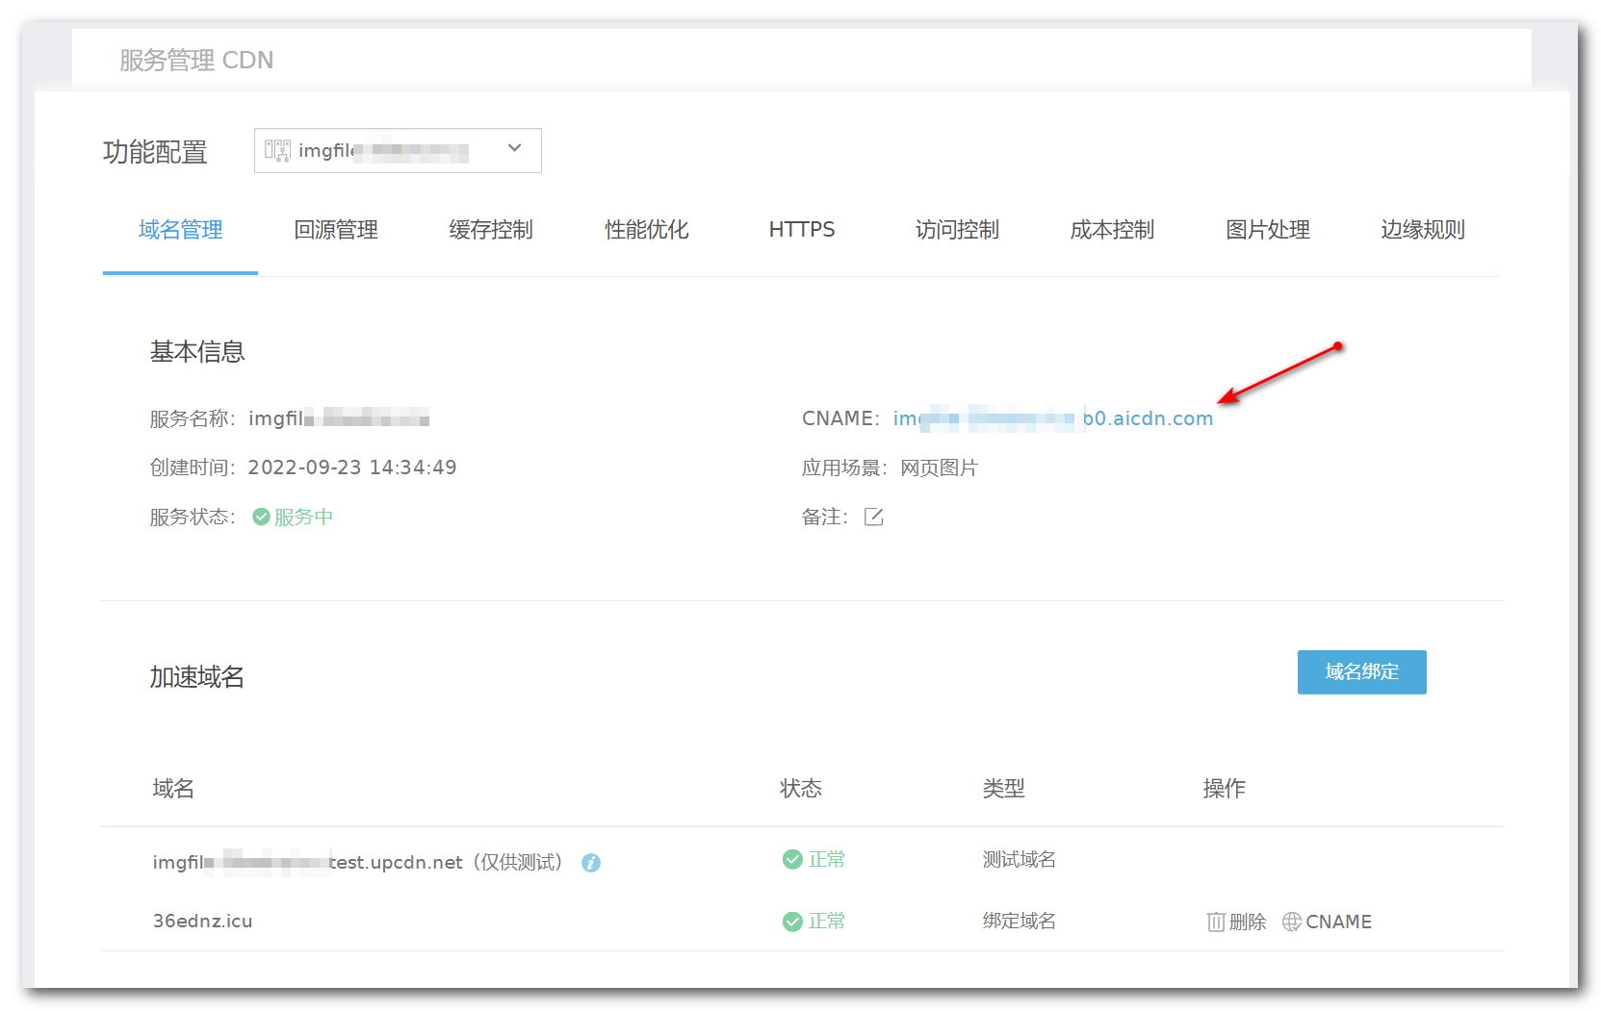This screenshot has width=1601, height=1011.
Task: Click the 36ednz.icu domain name
Action: pos(203,922)
